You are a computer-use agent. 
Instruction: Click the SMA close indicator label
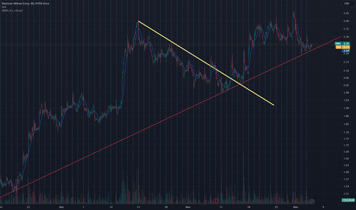click(x=12, y=10)
